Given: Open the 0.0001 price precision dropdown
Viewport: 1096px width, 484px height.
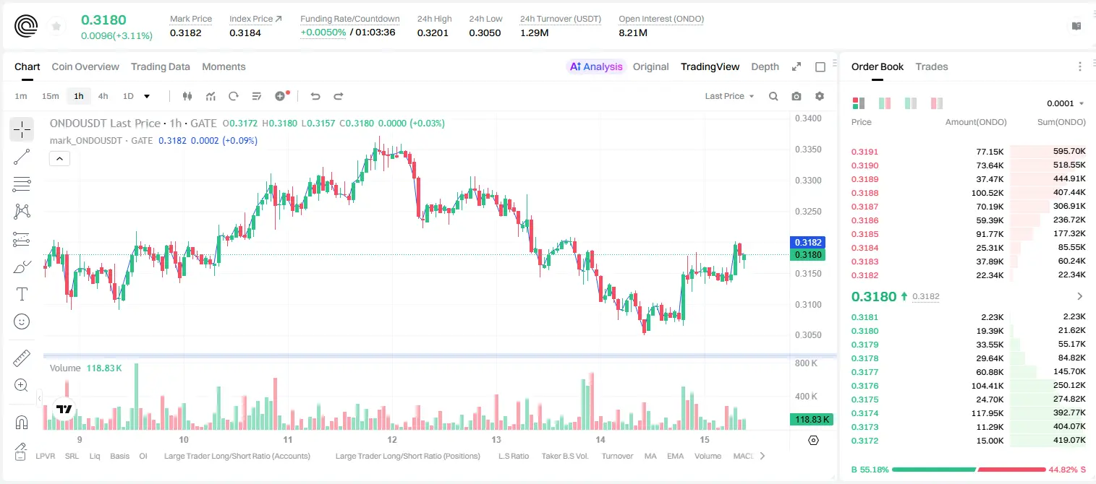Looking at the screenshot, I should coord(1066,103).
